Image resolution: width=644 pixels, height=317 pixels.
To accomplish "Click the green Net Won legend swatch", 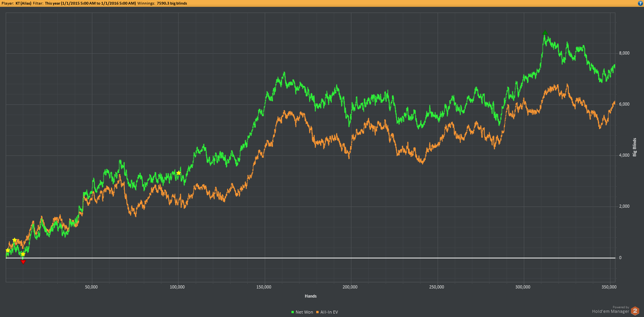I will click(x=293, y=312).
